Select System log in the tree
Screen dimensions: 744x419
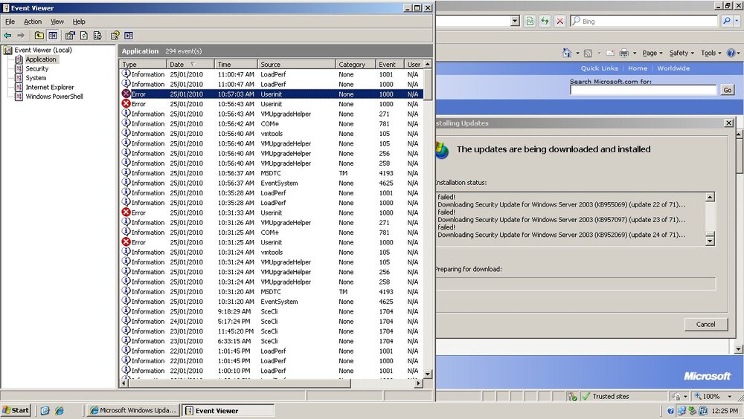36,78
